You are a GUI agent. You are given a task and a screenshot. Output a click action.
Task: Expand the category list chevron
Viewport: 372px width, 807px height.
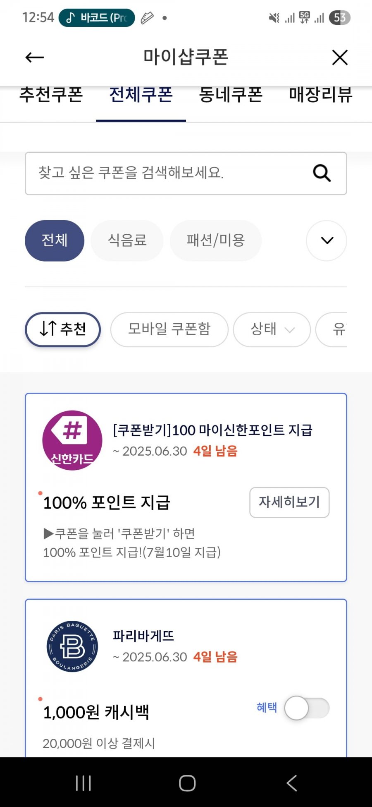pyautogui.click(x=327, y=240)
